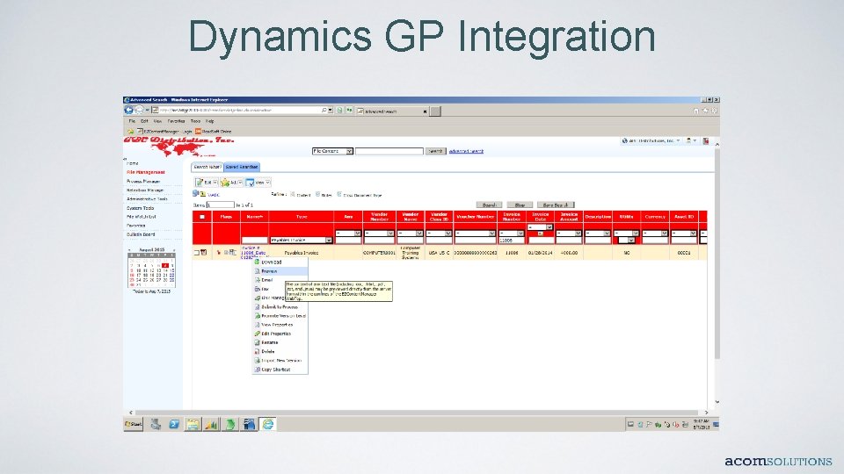Open the browser Favorites menu

[176, 121]
